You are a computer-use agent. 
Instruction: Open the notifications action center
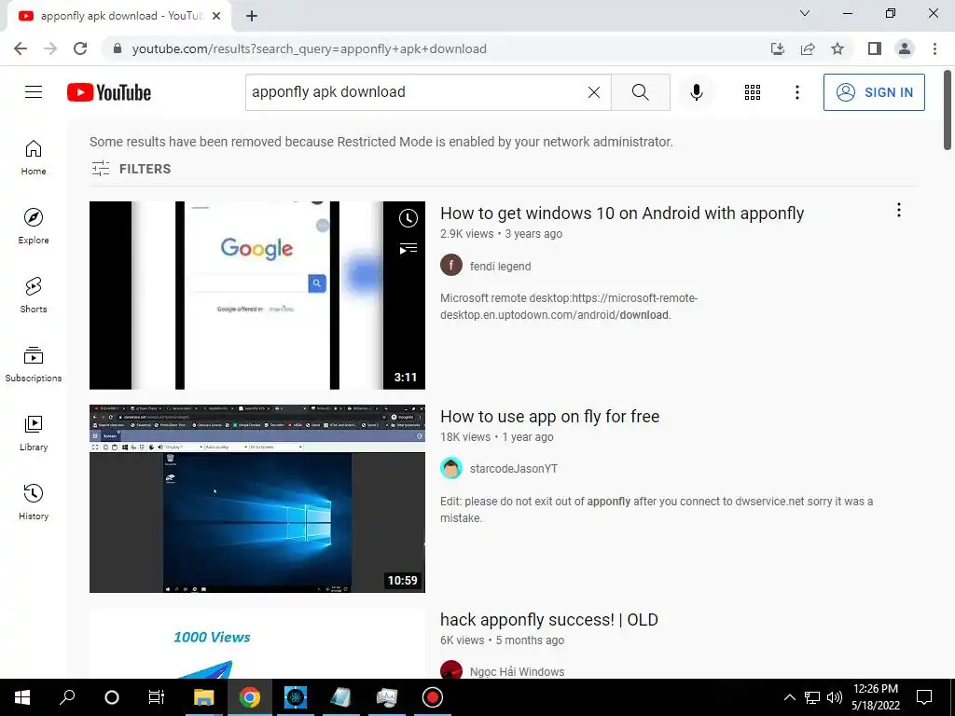tap(924, 697)
